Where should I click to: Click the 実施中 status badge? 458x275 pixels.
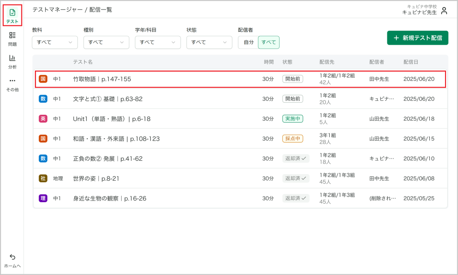pyautogui.click(x=293, y=119)
